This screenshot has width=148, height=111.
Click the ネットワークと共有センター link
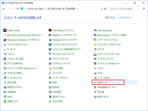pos(109,64)
